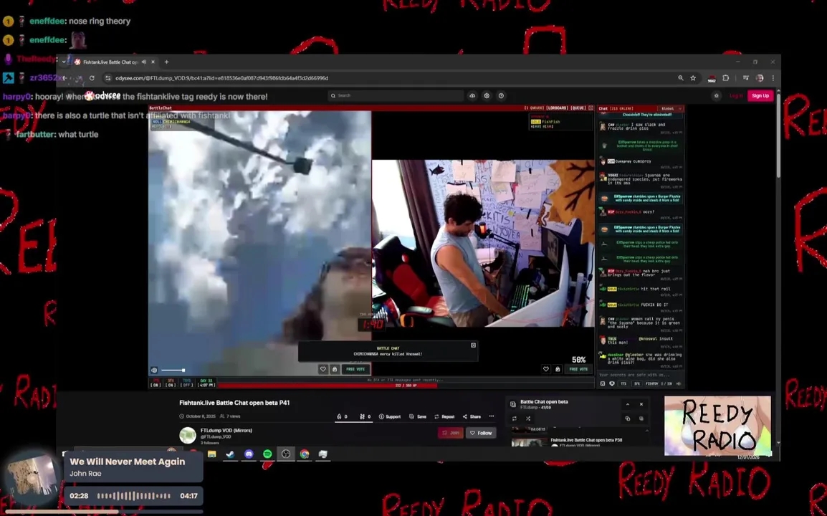Viewport: 827px width, 516px height.
Task: Save the video with Save button
Action: 418,416
